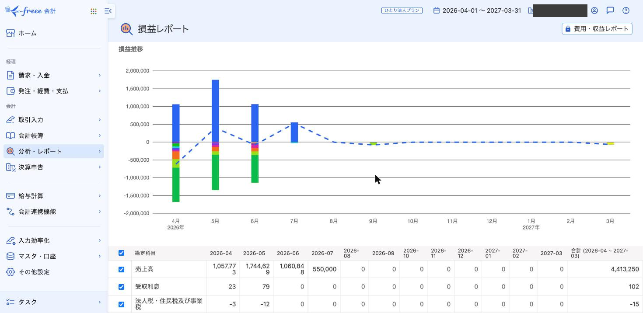
Task: Open the freee 会計 logo
Action: [x=30, y=11]
